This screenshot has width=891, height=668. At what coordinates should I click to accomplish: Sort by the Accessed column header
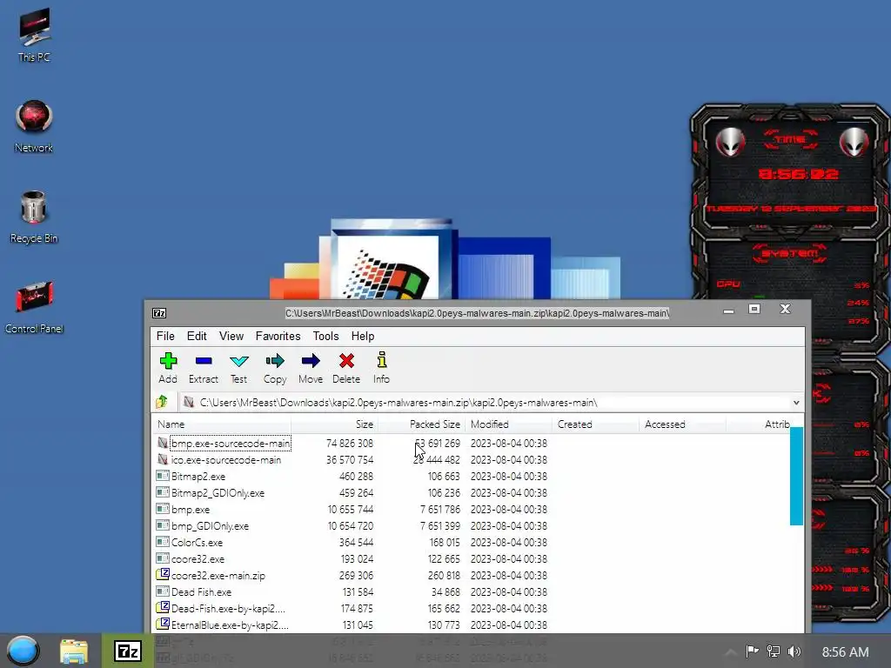[682, 424]
